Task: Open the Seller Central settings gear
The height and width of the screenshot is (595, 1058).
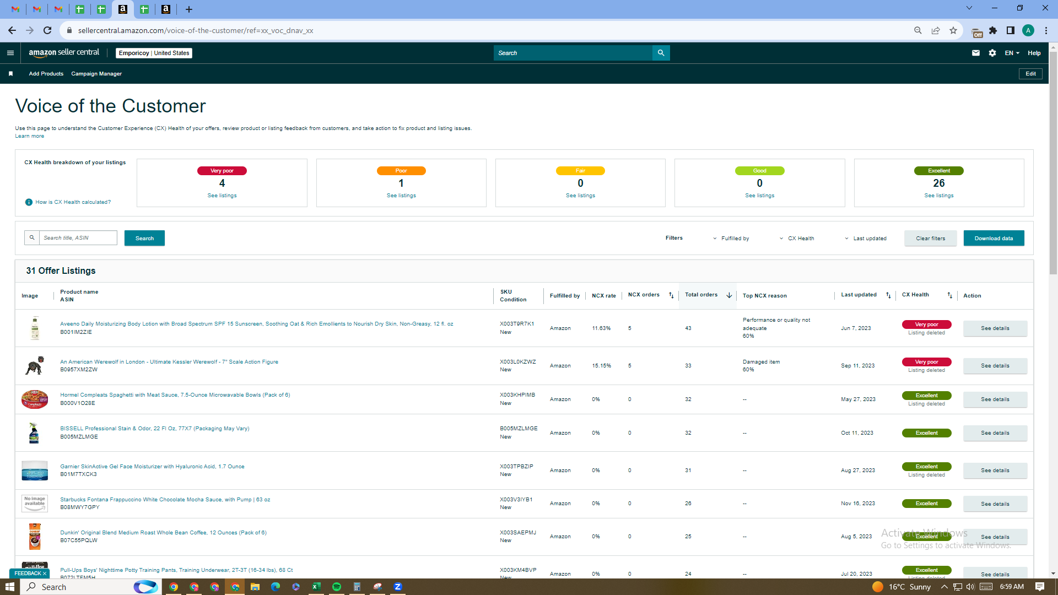Action: point(992,53)
